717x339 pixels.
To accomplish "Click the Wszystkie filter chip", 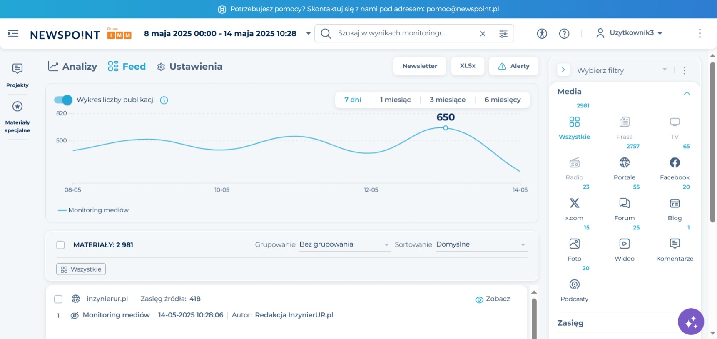I will (81, 269).
